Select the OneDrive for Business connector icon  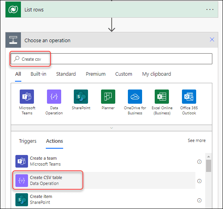tap(135, 97)
